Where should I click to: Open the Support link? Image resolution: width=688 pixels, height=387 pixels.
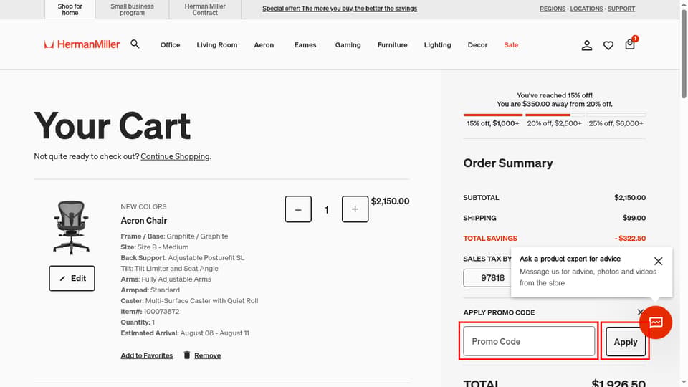pyautogui.click(x=621, y=9)
